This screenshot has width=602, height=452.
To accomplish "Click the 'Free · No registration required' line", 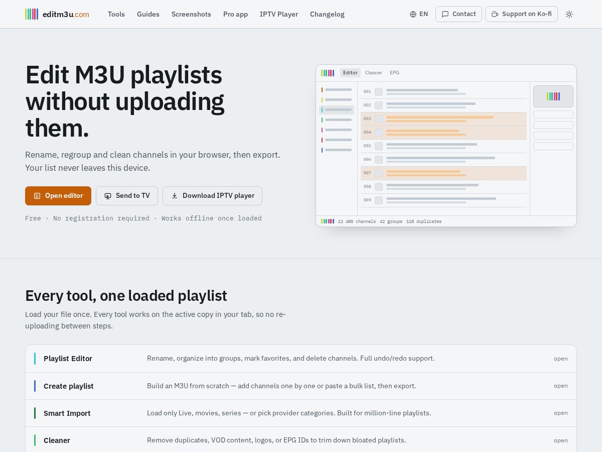I will (143, 218).
